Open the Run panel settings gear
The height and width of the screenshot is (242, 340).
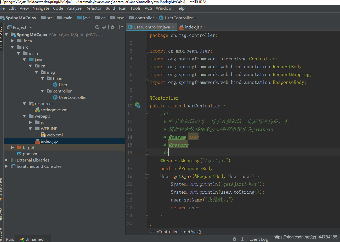[x=235, y=239]
